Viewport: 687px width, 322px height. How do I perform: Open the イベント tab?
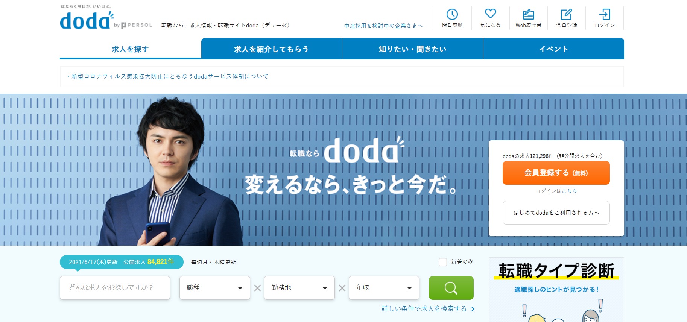(553, 49)
